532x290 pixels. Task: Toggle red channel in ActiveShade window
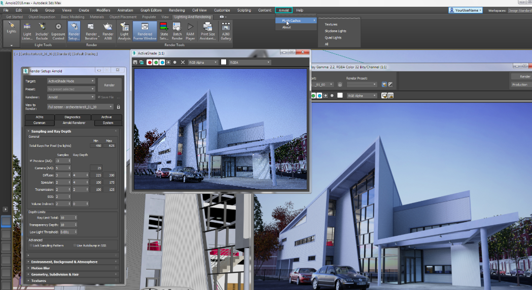coord(149,62)
